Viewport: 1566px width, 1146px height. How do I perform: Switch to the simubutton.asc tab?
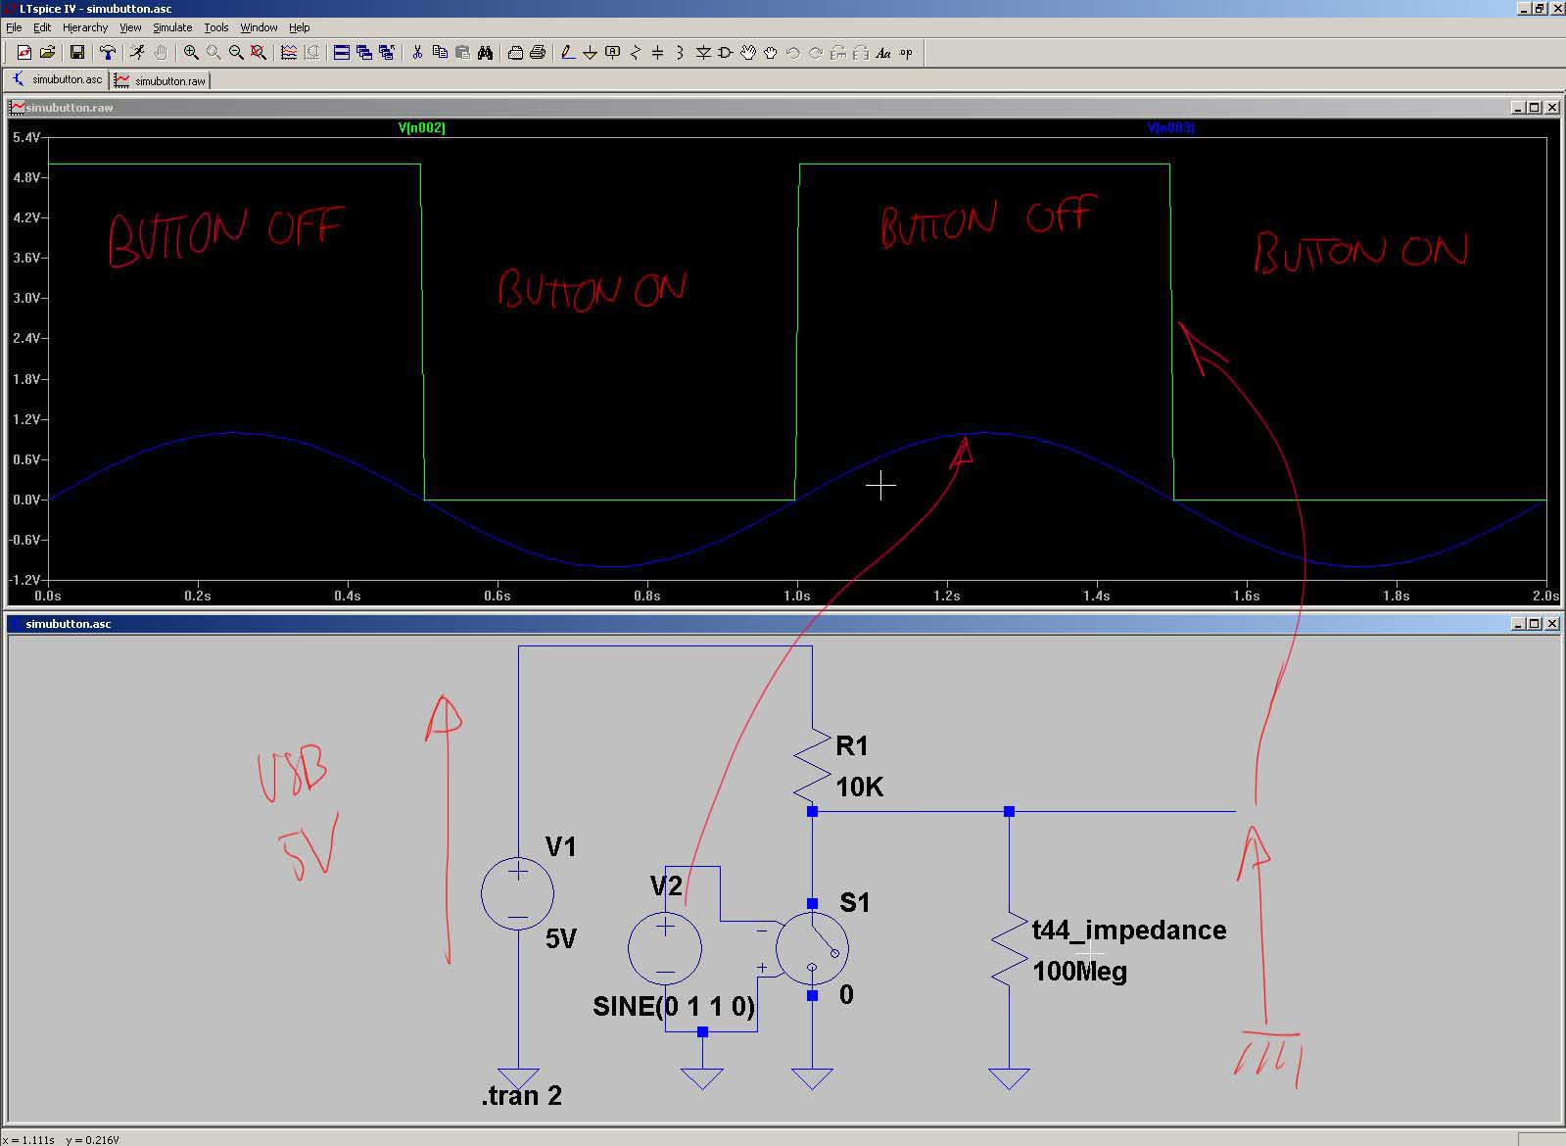[57, 79]
